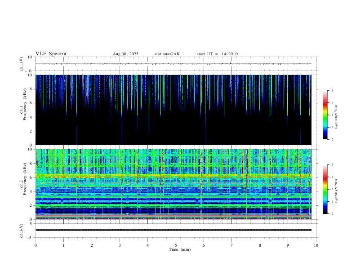Click the "-7" label on ch.1 colorbar
The height and width of the screenshot is (275, 356).
331,139
